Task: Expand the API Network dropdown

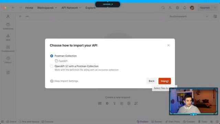Action: coord(71,8)
